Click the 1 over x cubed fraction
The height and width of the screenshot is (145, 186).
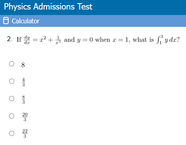[x=58, y=40]
